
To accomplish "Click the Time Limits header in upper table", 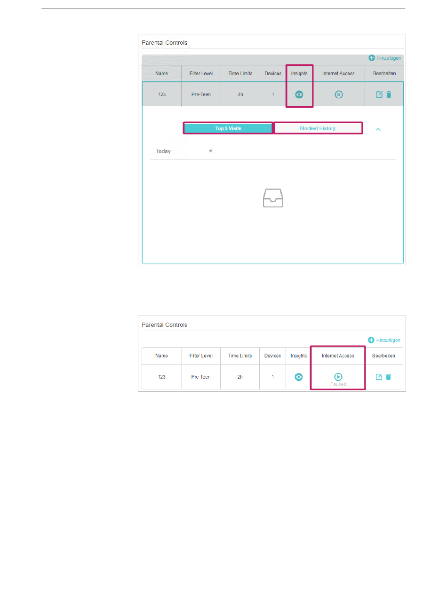I will (240, 73).
